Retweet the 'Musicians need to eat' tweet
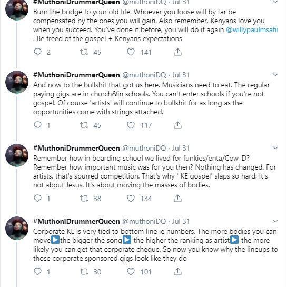The height and width of the screenshot is (287, 287). [x=84, y=125]
